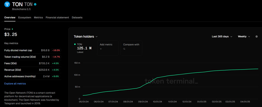The width and height of the screenshot is (262, 107).
Task: Click the $3.25 price value
Action: (11, 35)
